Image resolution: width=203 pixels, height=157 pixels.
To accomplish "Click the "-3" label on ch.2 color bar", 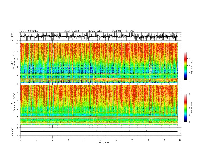I will click(x=189, y=94).
